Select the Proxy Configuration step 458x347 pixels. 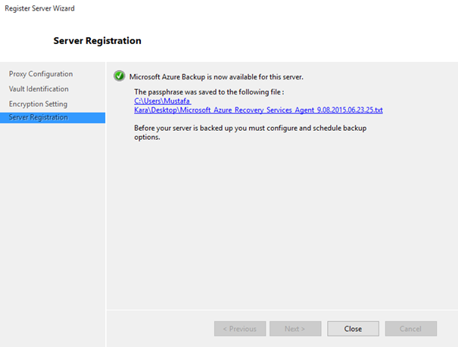click(41, 74)
